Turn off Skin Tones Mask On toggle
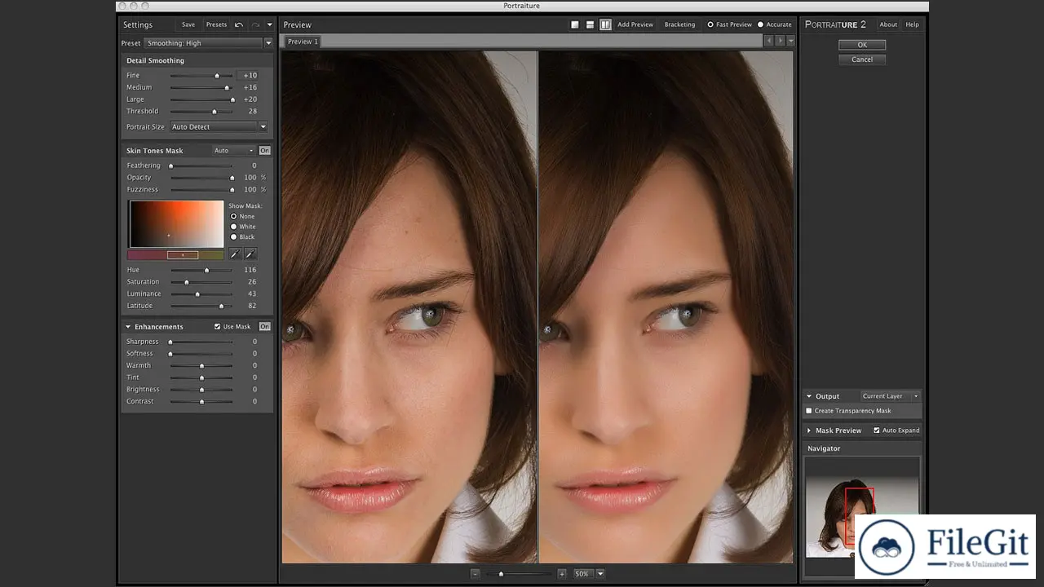 [265, 151]
